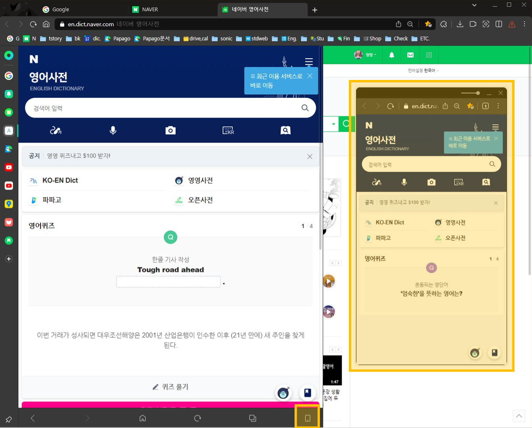Open the KO-EN Dict link
The width and height of the screenshot is (532, 428).
(x=60, y=180)
